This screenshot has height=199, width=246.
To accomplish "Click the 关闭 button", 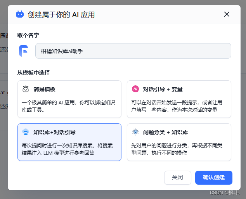I will [x=178, y=178].
